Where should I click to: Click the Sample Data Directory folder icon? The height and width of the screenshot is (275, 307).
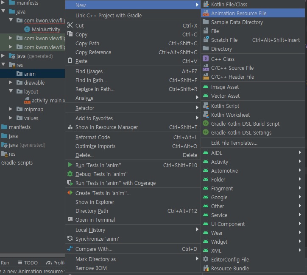[x=206, y=22]
